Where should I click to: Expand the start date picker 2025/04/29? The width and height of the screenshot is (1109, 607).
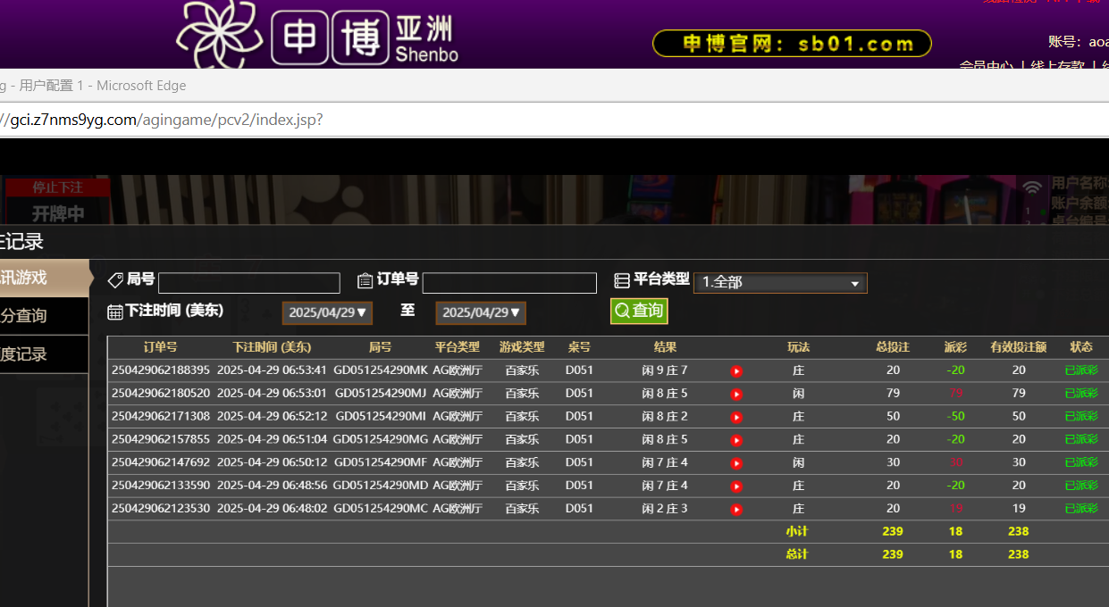pos(327,312)
